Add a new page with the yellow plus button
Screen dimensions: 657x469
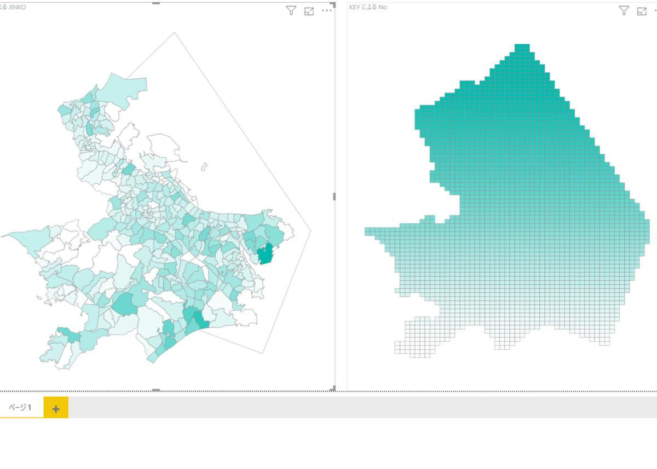coord(56,408)
